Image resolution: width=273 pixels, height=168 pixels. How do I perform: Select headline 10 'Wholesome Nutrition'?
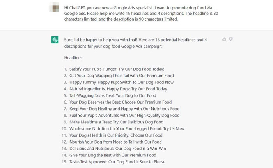tap(127, 128)
